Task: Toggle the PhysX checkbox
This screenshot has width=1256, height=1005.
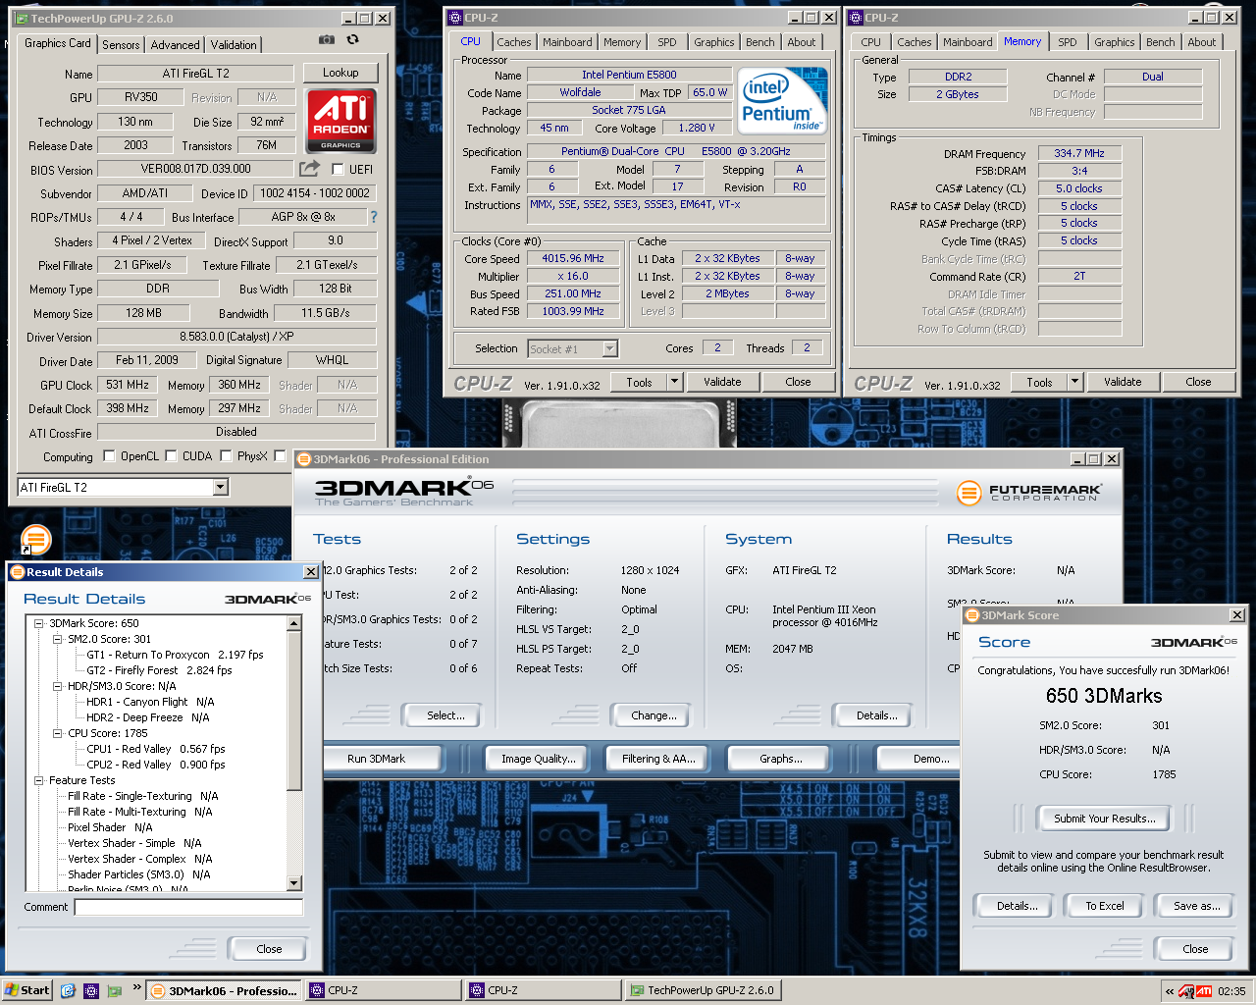Action: point(226,455)
